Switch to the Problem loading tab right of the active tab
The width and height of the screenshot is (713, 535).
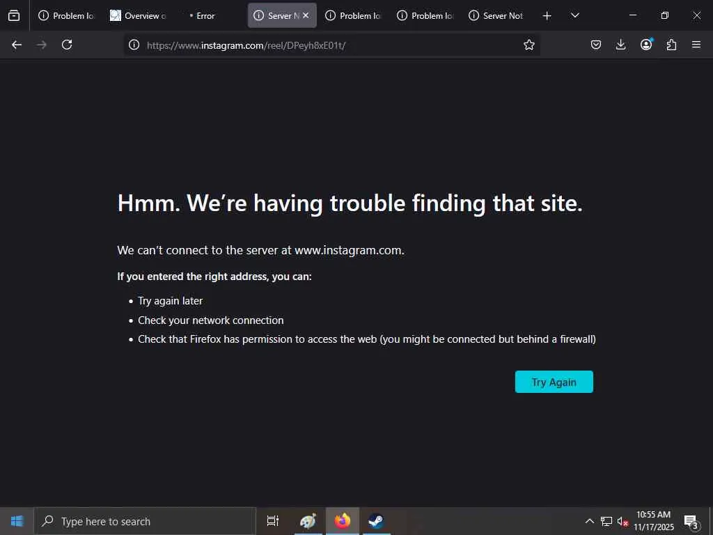[354, 15]
